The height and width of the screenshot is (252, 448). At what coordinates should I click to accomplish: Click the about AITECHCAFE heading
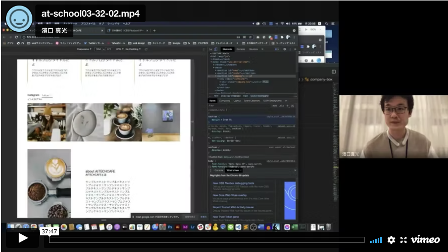[100, 171]
